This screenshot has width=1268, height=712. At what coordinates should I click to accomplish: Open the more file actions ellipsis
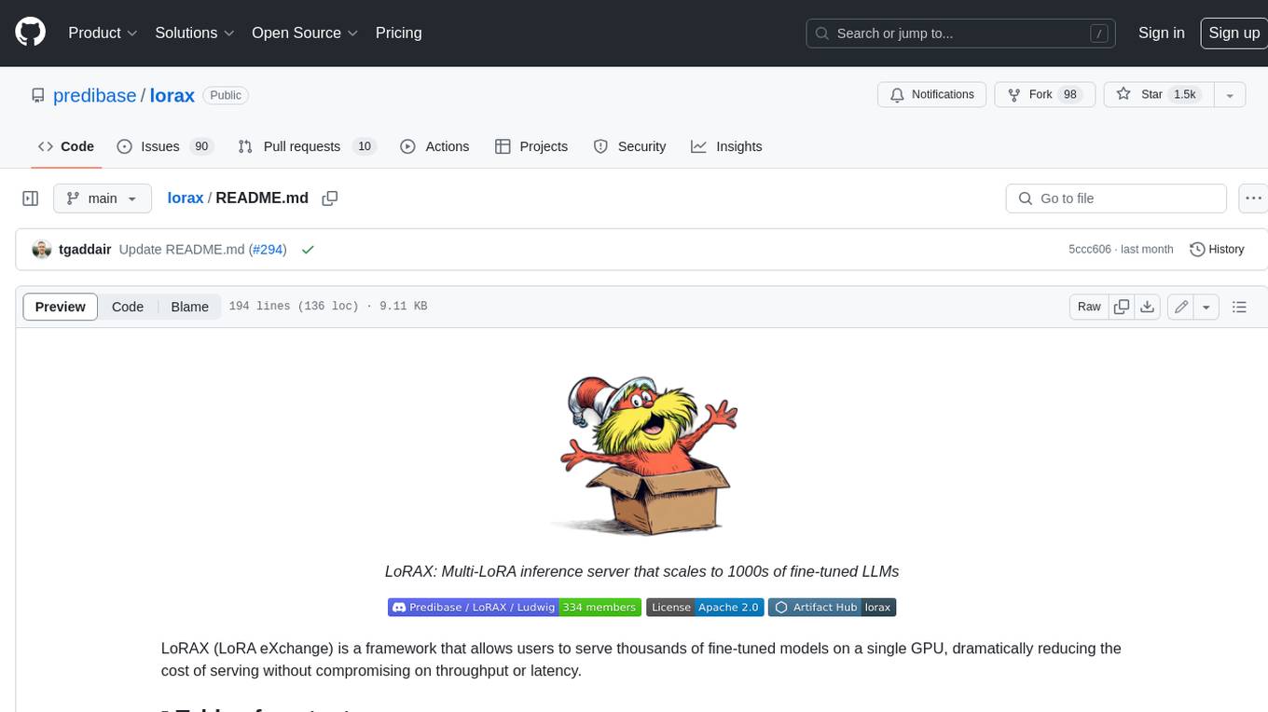pyautogui.click(x=1253, y=199)
